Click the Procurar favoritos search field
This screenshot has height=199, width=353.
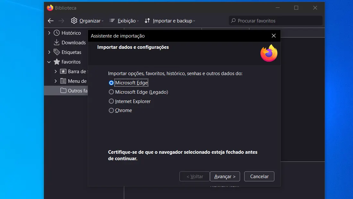coord(276,21)
